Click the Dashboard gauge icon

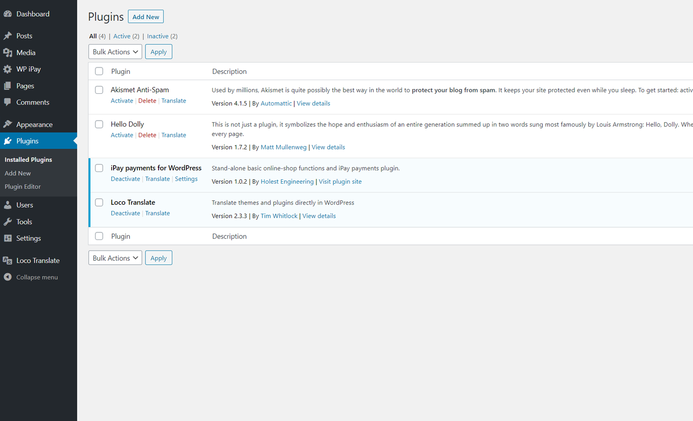click(x=8, y=14)
